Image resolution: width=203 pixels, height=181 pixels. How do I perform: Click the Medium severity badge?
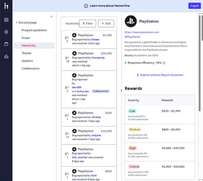coord(135,130)
